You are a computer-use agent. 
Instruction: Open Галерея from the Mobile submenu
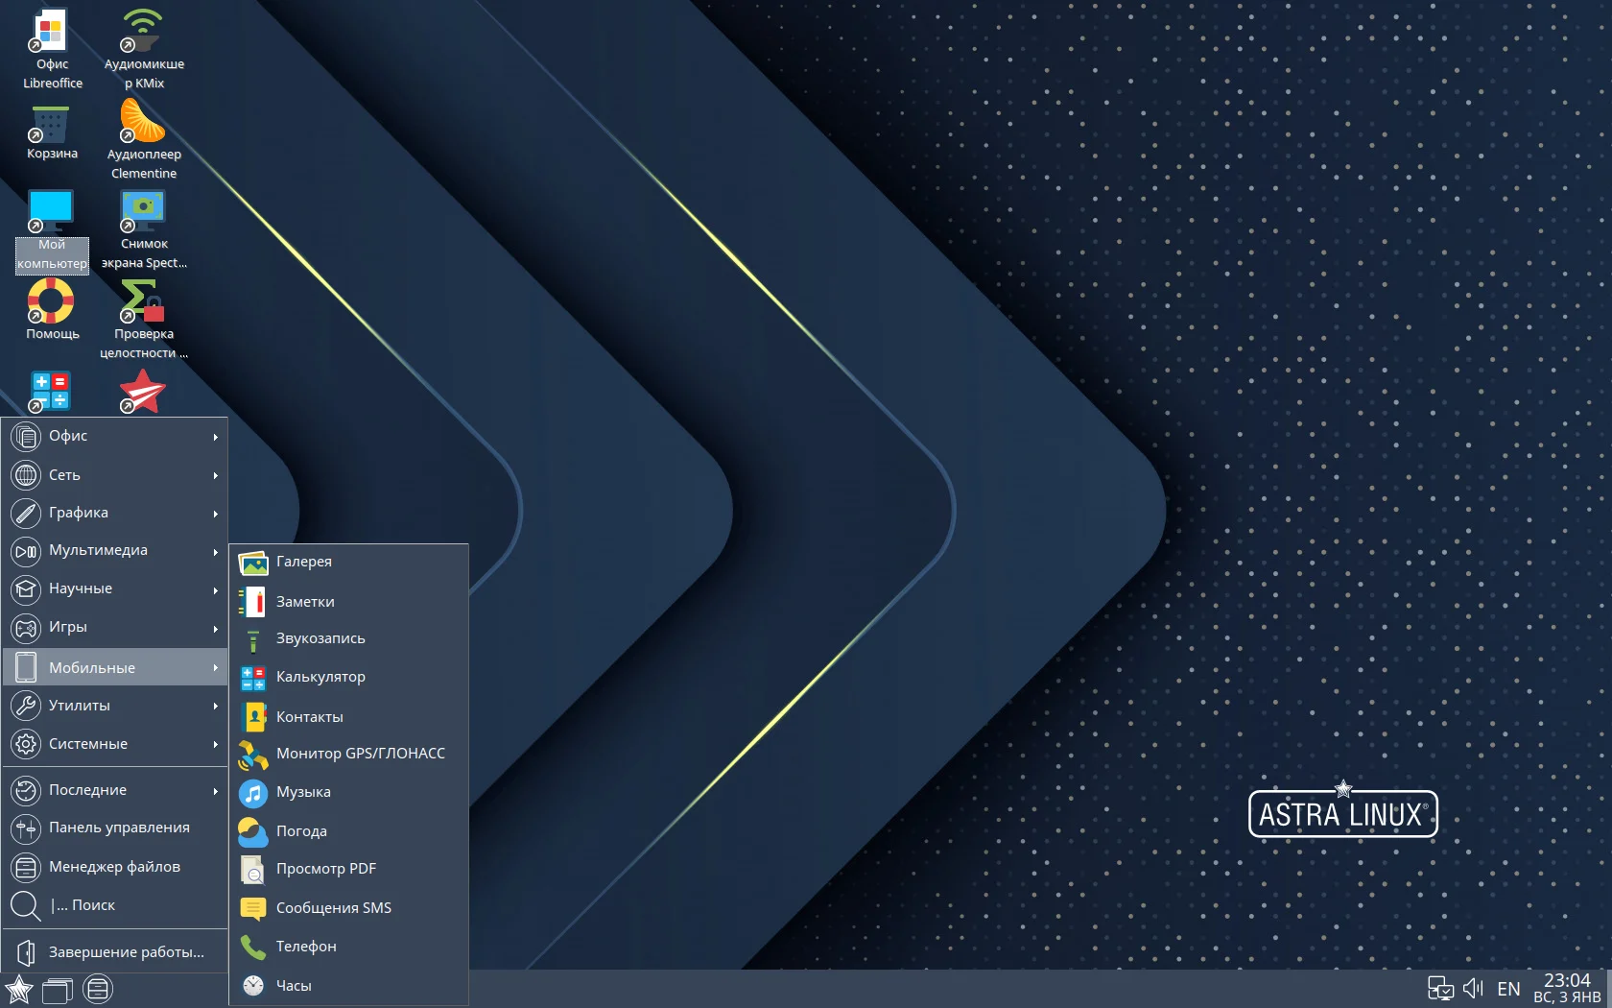pyautogui.click(x=303, y=562)
